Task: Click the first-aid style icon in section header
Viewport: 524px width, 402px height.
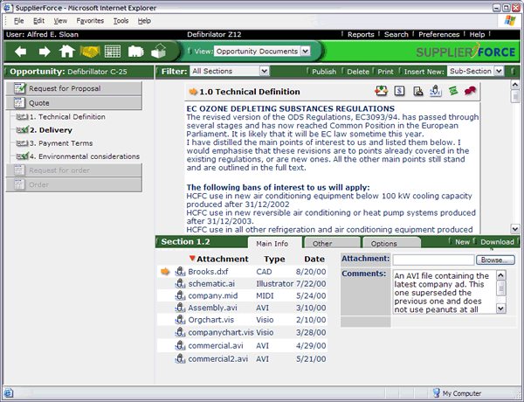Action: (382, 91)
